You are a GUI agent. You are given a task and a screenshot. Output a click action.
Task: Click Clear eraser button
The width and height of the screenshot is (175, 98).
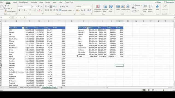click(x=135, y=11)
